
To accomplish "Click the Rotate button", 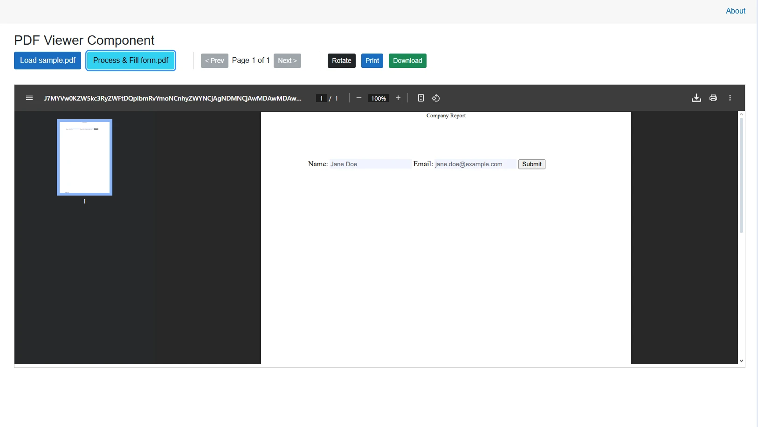I will (x=342, y=61).
